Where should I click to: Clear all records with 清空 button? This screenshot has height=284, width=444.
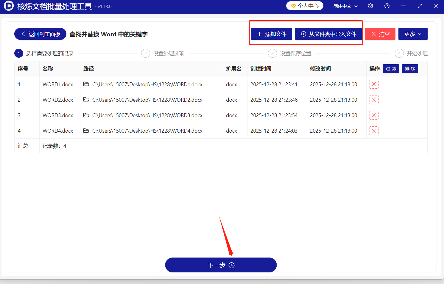pyautogui.click(x=380, y=34)
